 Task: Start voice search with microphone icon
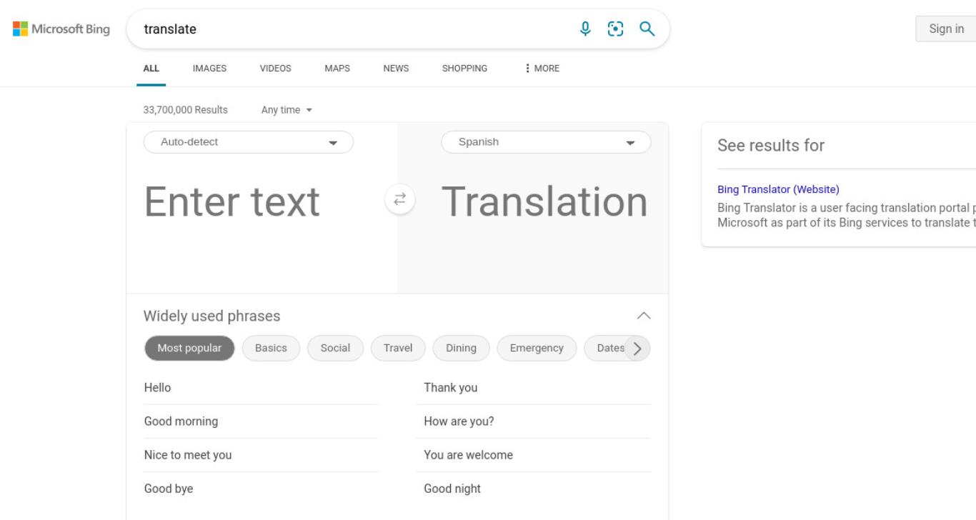pos(585,29)
